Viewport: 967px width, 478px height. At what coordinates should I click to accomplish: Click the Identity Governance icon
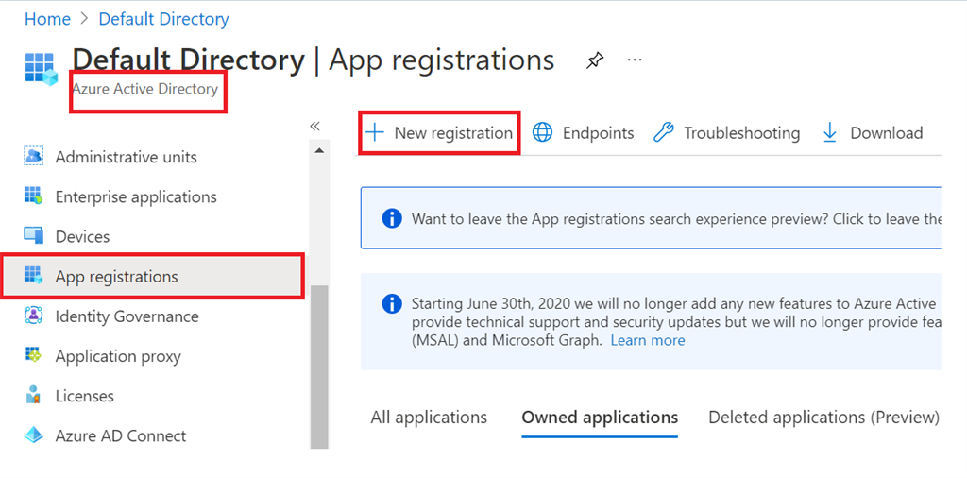(34, 316)
